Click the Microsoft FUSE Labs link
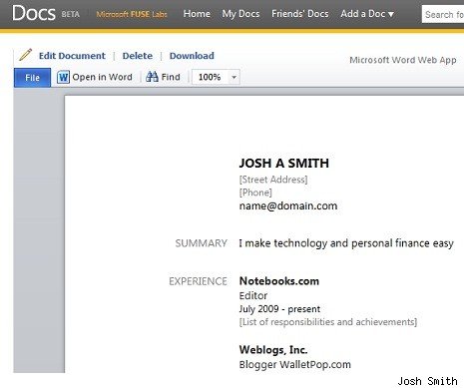The image size is (464, 388). [x=132, y=14]
